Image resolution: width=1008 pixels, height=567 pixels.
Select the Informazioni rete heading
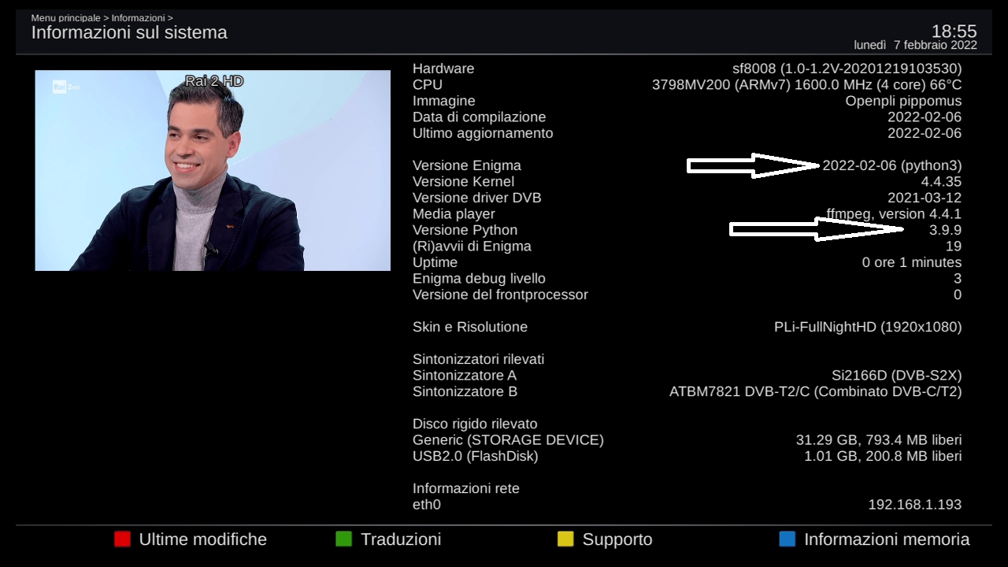point(466,488)
